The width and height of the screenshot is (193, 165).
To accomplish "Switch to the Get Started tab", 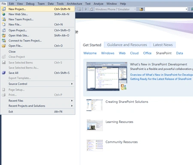I will (92, 45).
